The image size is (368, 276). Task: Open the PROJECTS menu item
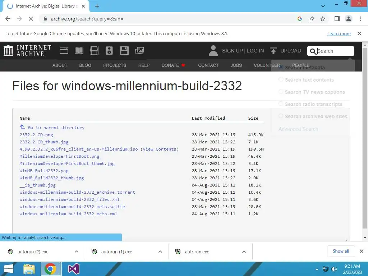[115, 65]
